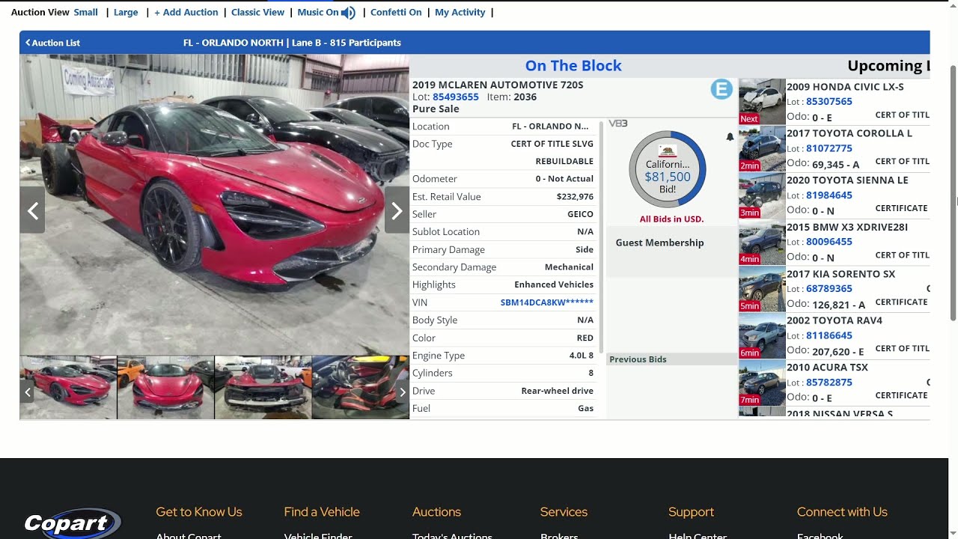Click the Copart logo in footer
The height and width of the screenshot is (539, 958).
click(72, 523)
